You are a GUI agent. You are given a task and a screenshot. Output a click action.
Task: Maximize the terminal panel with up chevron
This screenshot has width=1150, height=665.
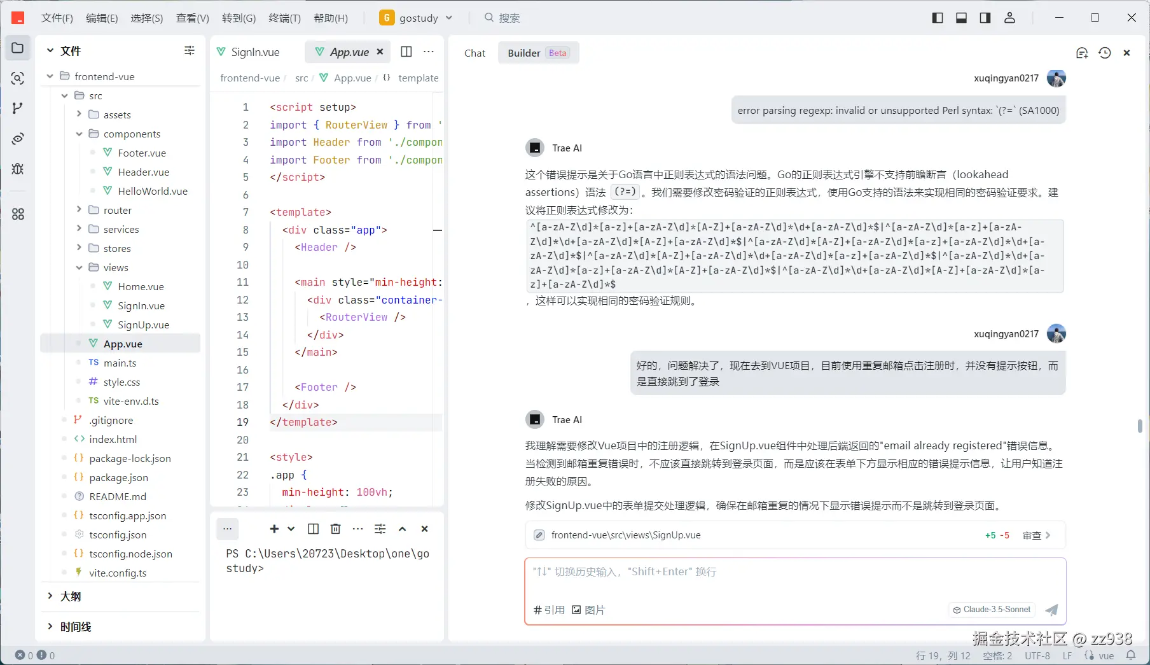pos(402,529)
